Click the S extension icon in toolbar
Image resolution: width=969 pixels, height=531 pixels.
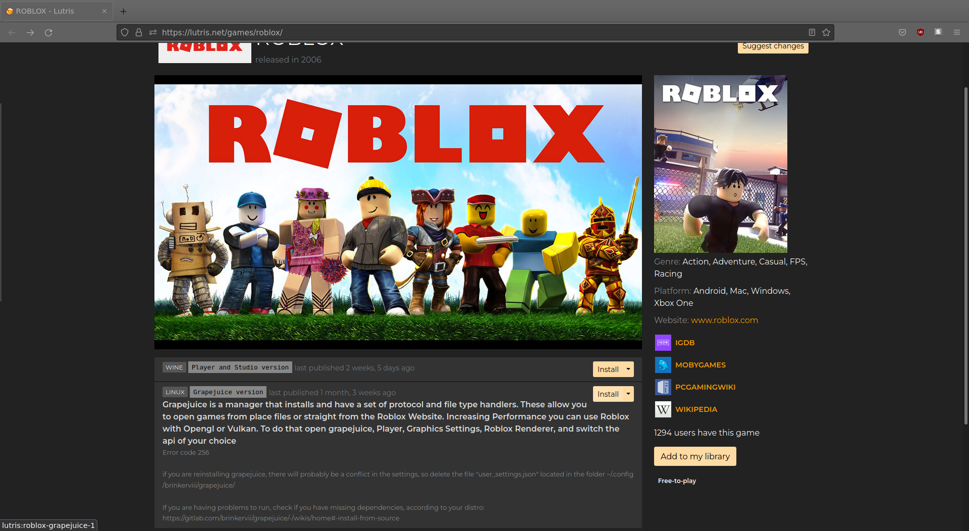coord(938,32)
